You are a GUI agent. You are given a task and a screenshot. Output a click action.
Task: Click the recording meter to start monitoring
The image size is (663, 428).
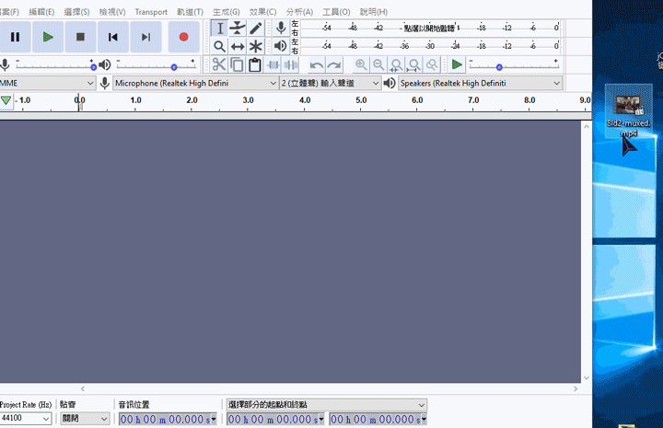click(430, 28)
